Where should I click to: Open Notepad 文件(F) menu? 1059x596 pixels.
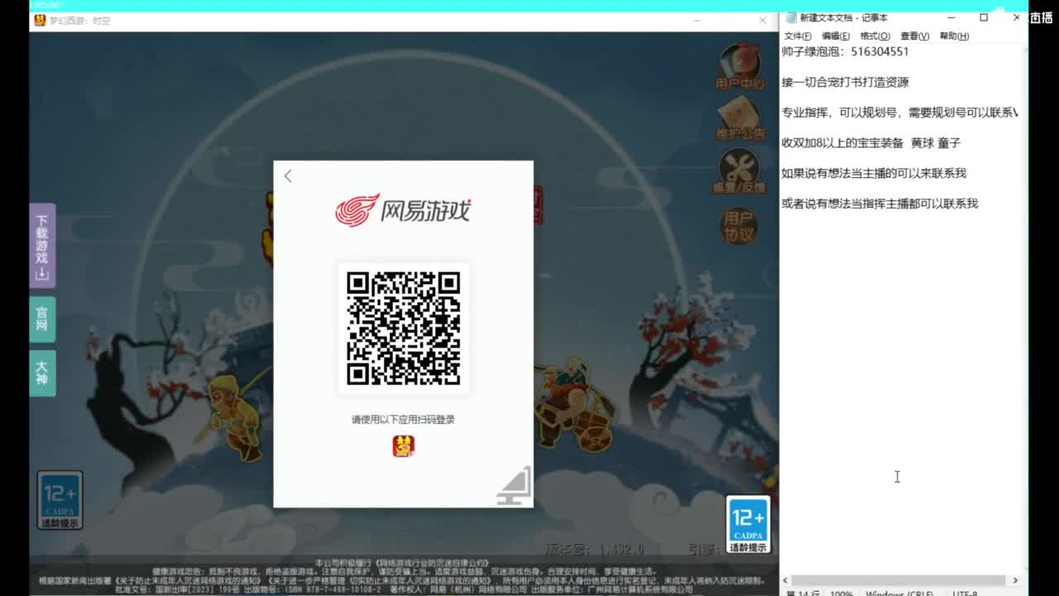point(798,36)
